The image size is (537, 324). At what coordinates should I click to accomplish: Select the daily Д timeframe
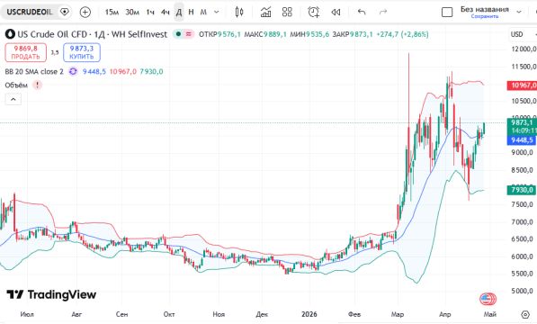click(179, 12)
